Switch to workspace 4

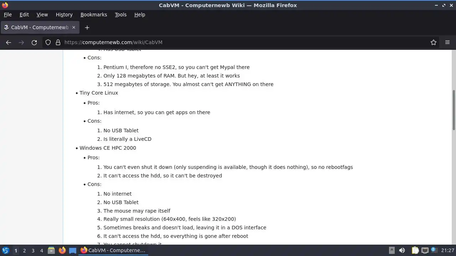[41, 250]
